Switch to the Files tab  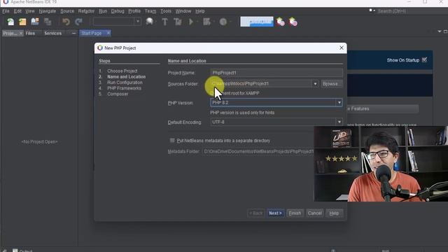click(x=30, y=34)
